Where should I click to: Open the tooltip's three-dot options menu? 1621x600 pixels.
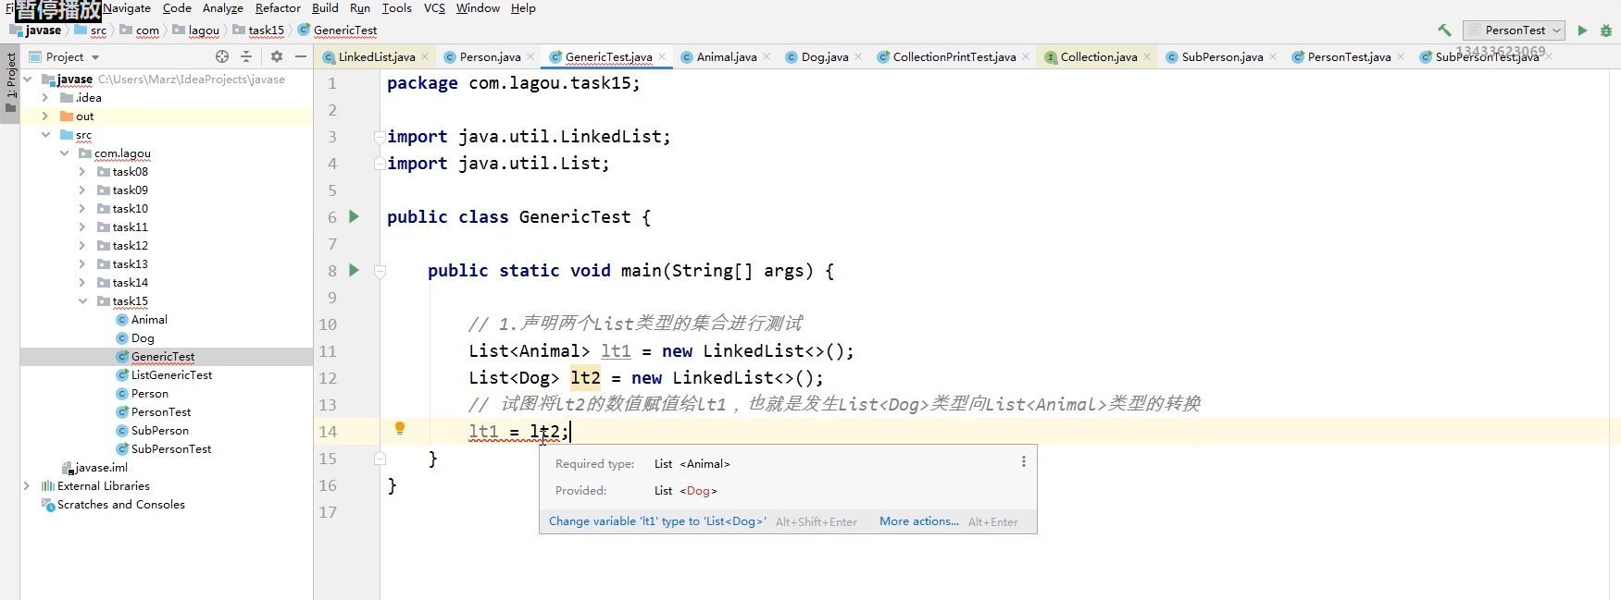click(1023, 461)
